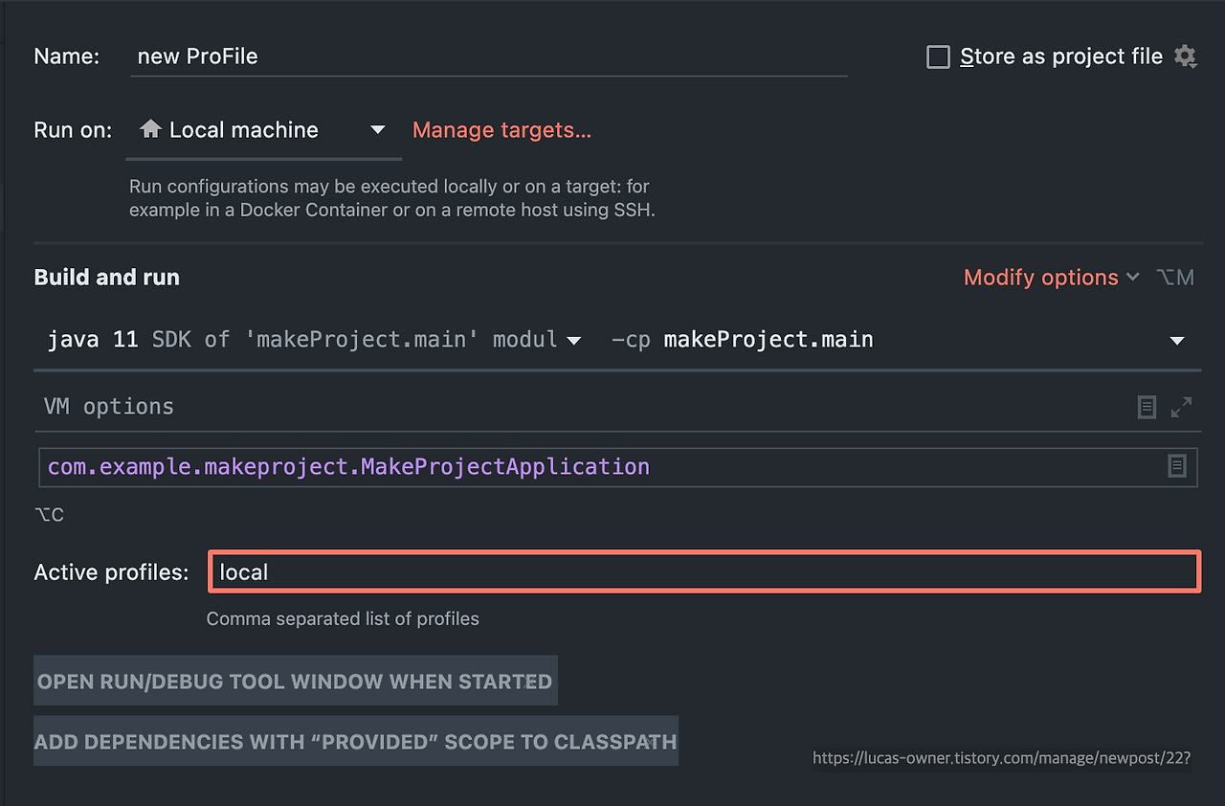
Task: Open the java 11 SDK module dropdown
Action: tap(574, 339)
